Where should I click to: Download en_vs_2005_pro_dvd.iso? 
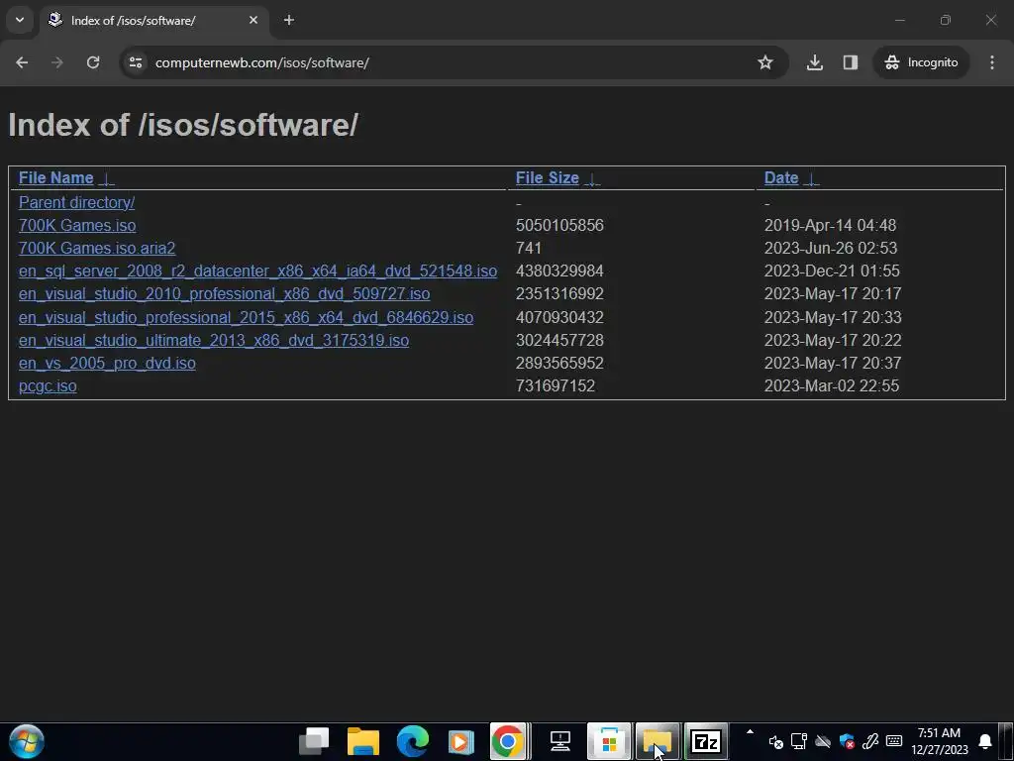(107, 363)
